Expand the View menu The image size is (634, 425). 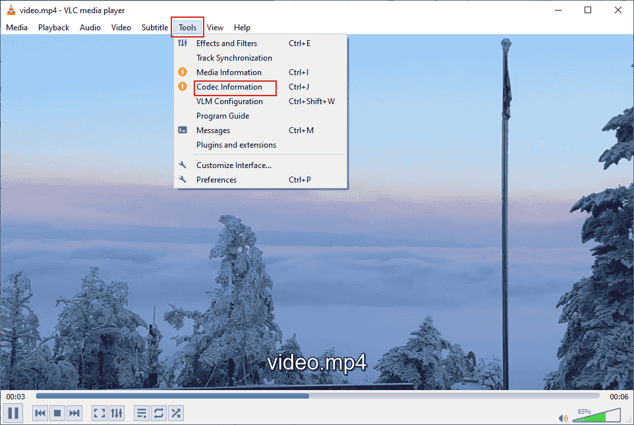[215, 27]
